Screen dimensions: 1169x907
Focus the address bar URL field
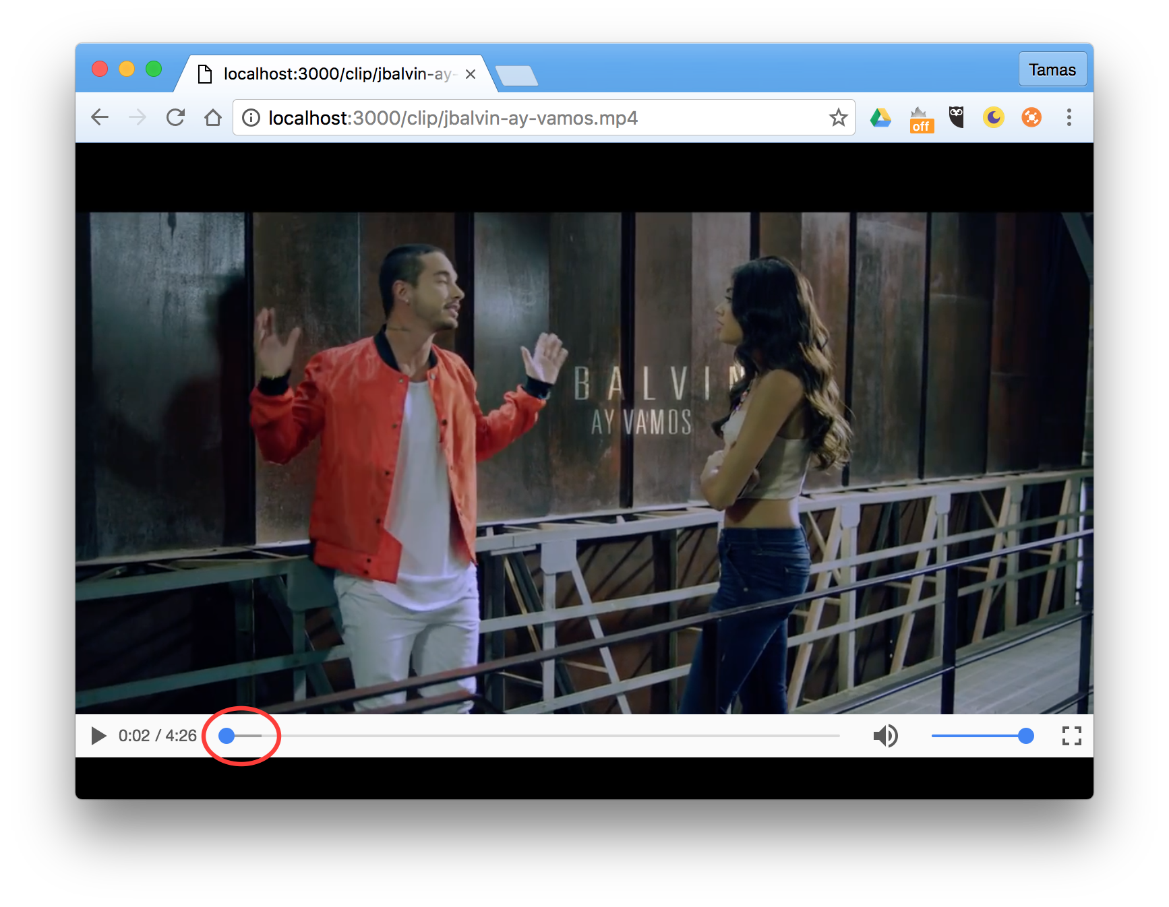click(x=544, y=118)
